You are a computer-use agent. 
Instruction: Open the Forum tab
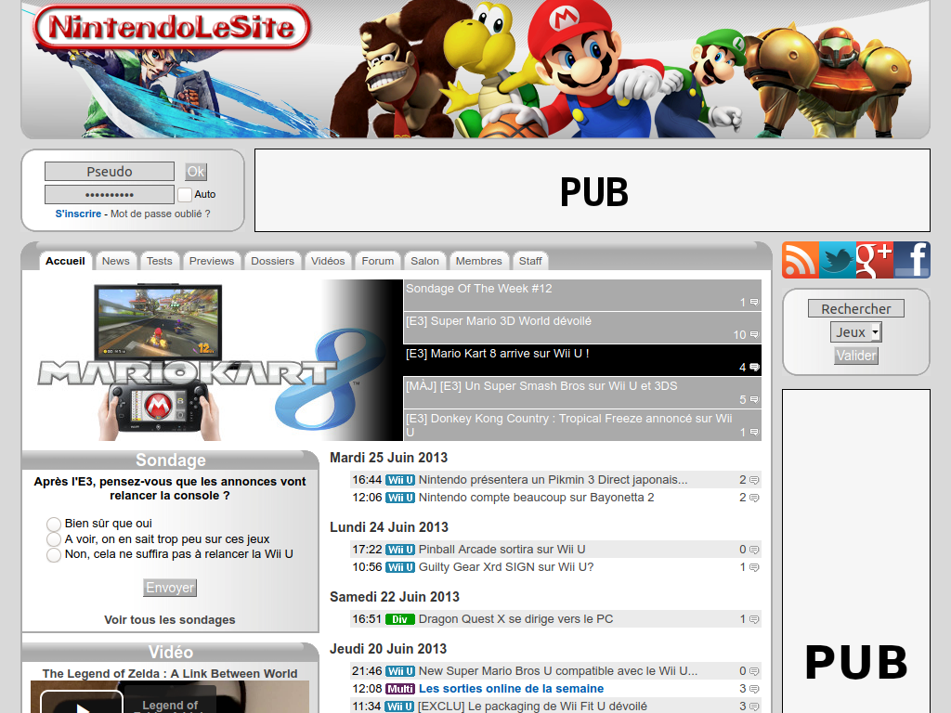click(x=377, y=261)
